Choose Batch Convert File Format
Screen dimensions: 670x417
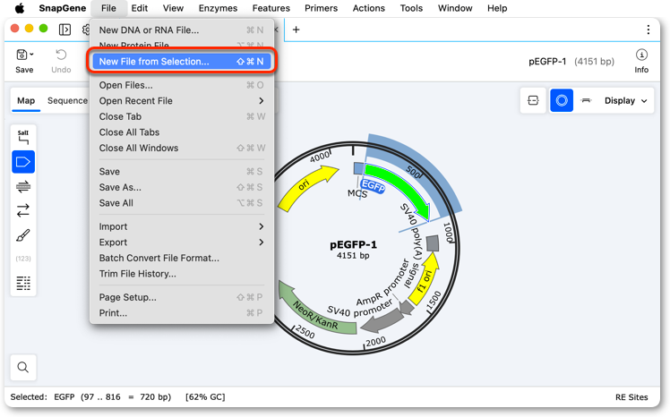coord(182,259)
